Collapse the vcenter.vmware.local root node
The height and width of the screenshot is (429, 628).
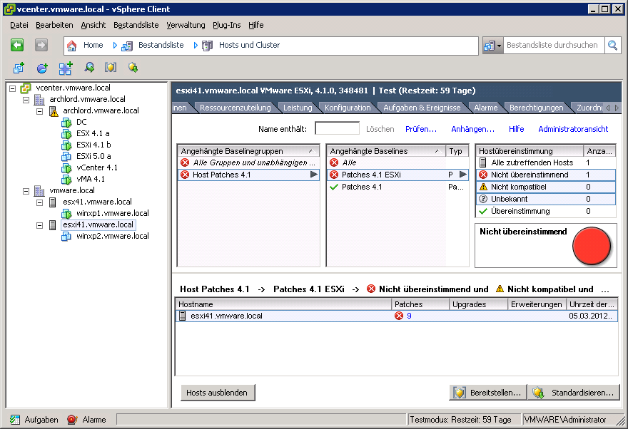click(x=13, y=88)
